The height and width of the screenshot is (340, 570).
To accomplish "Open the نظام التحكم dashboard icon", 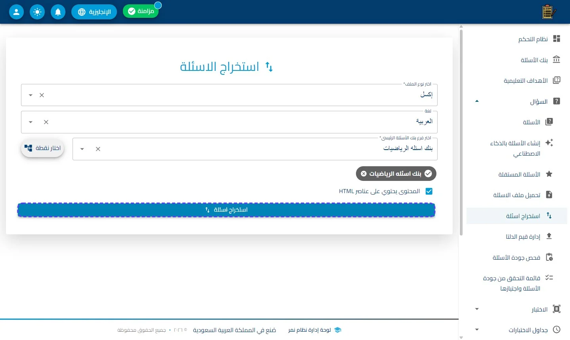I will click(557, 39).
